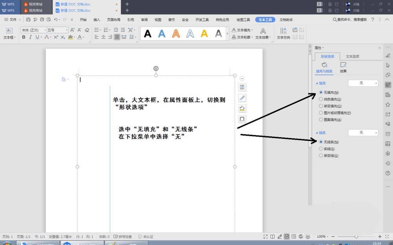Choose 纯色填充 solid fill option
Image resolution: width=393 pixels, height=245 pixels.
click(321, 99)
